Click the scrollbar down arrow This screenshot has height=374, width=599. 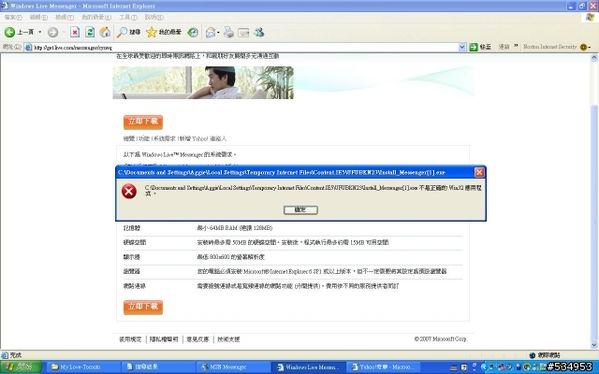[x=594, y=345]
